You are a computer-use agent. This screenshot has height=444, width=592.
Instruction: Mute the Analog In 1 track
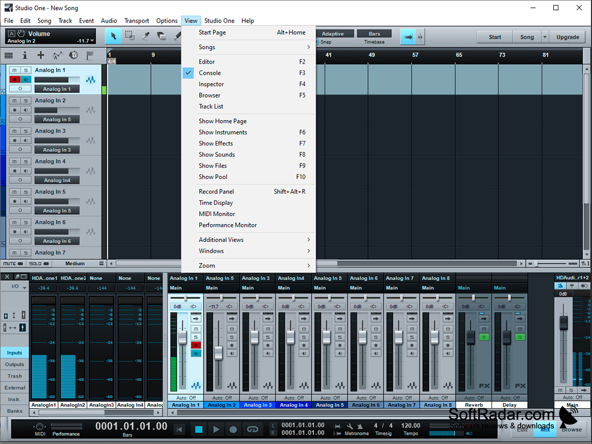click(x=14, y=70)
